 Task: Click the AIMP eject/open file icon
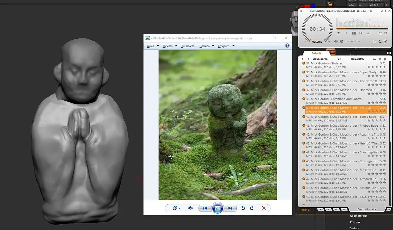point(368,33)
